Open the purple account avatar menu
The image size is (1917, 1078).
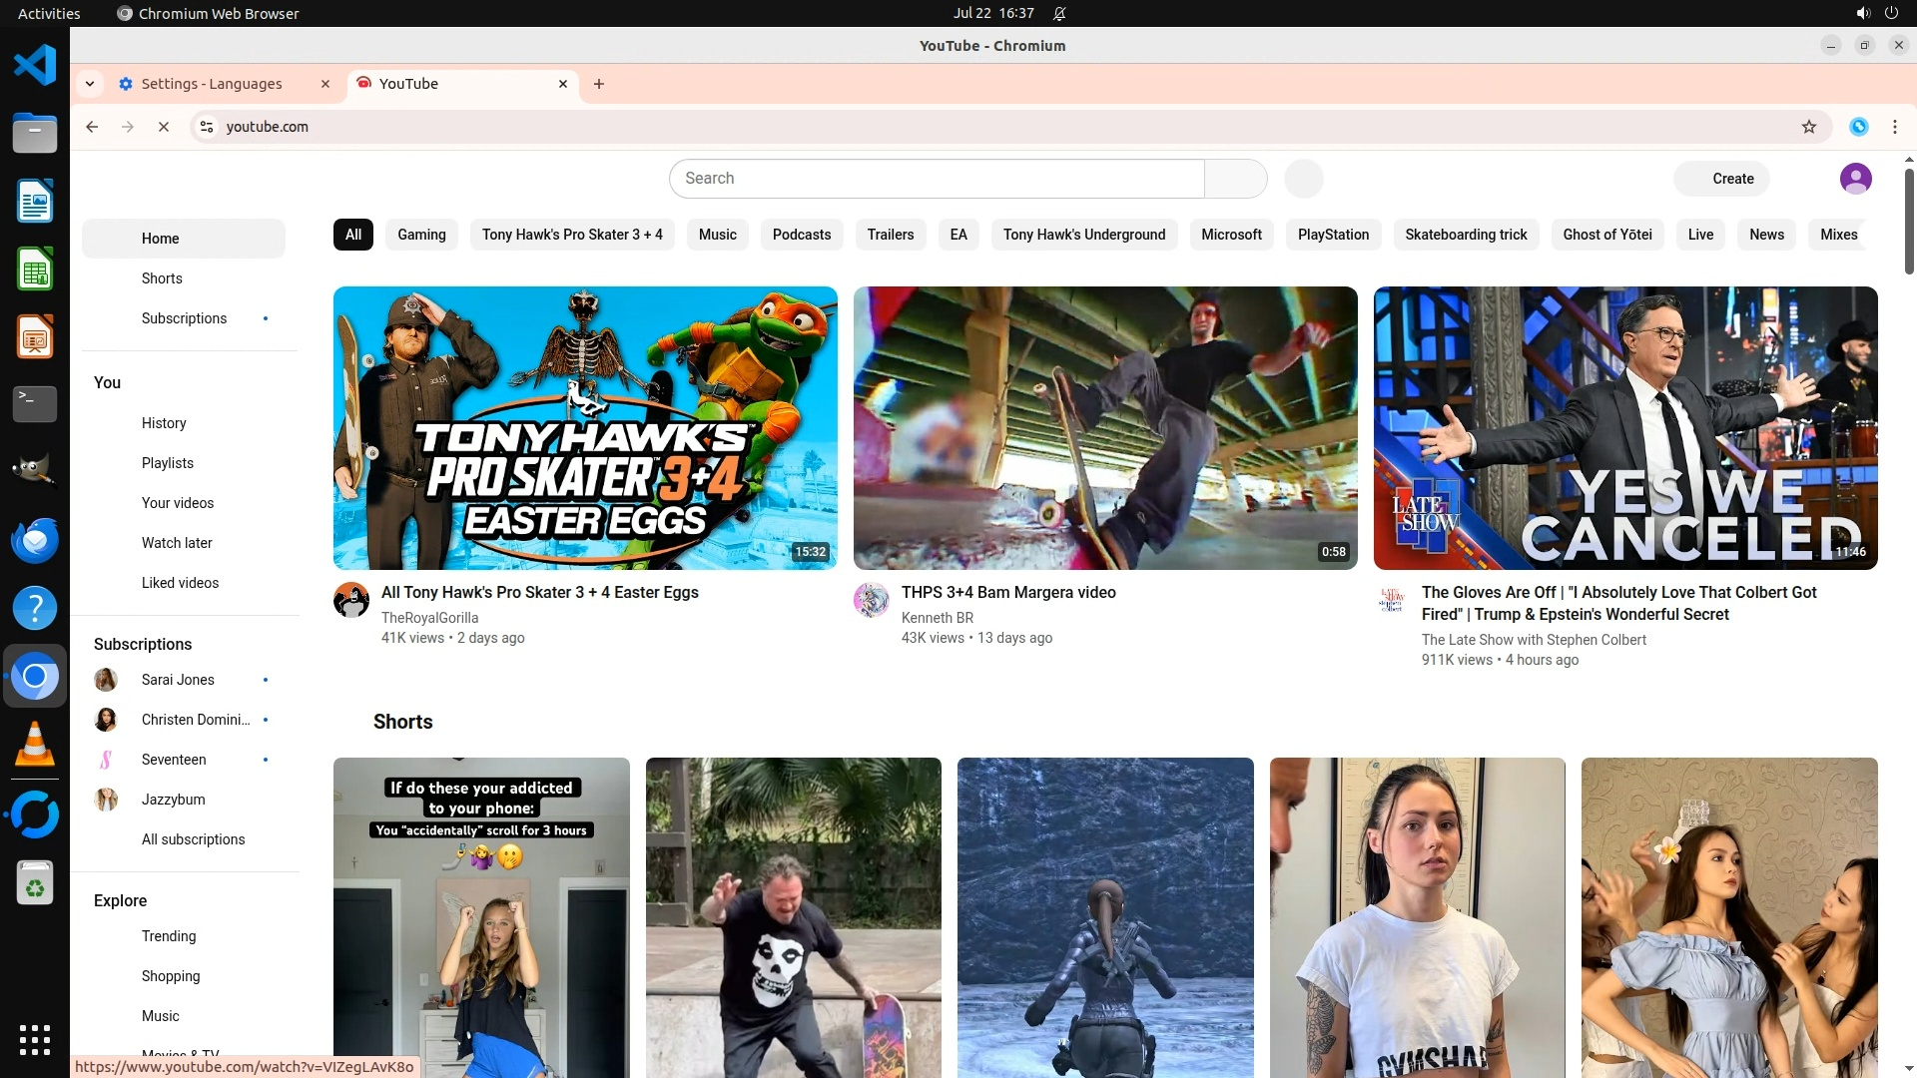coord(1855,179)
